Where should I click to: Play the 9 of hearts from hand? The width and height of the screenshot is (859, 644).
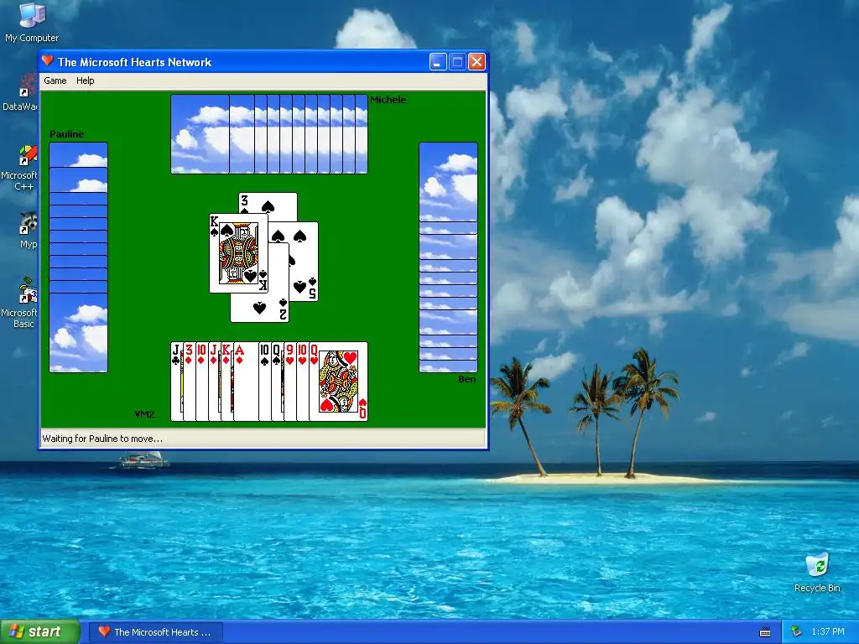click(x=289, y=382)
